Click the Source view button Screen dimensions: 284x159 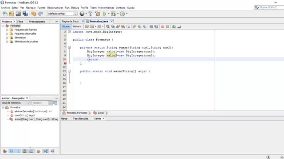point(66,26)
